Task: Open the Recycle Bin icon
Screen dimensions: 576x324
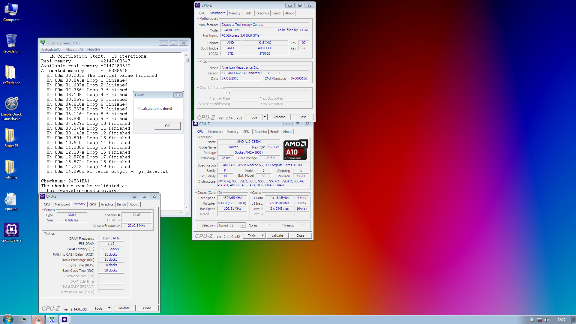Action: [11, 44]
